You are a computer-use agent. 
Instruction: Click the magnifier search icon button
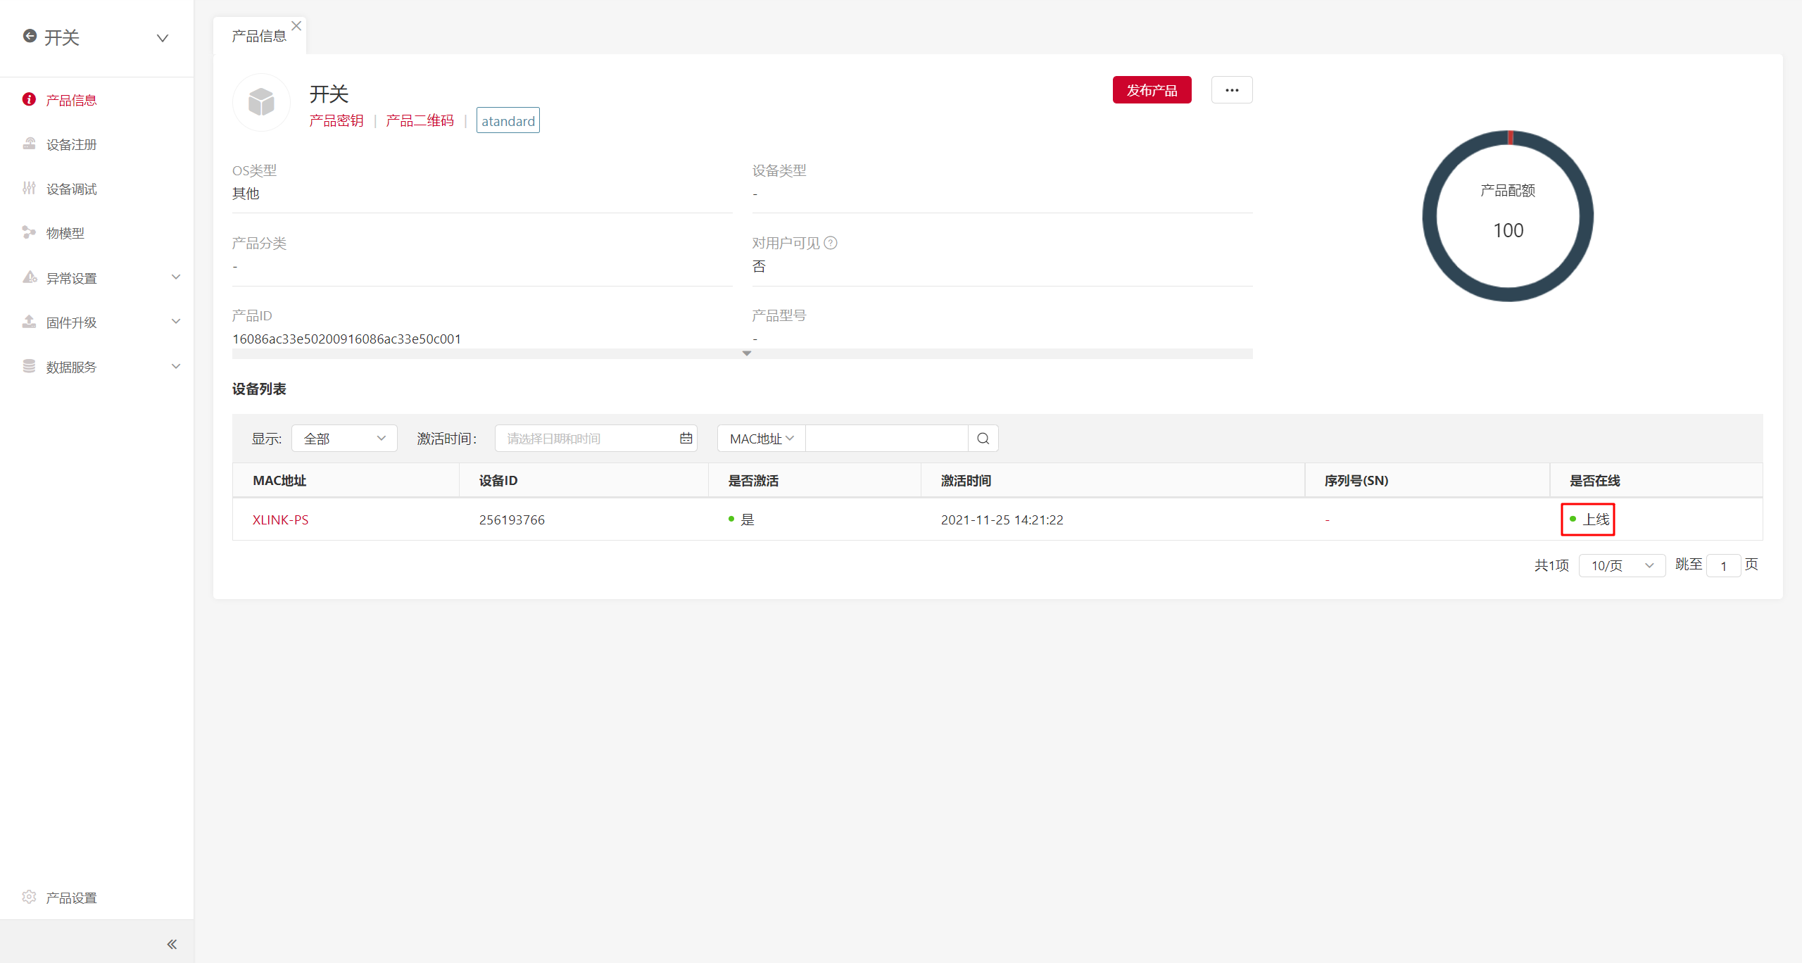[x=983, y=439]
